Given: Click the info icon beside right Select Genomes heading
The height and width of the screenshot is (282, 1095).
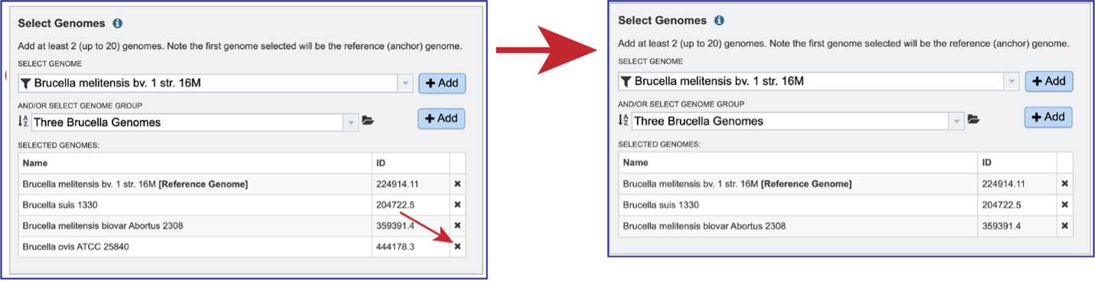Looking at the screenshot, I should click(719, 21).
